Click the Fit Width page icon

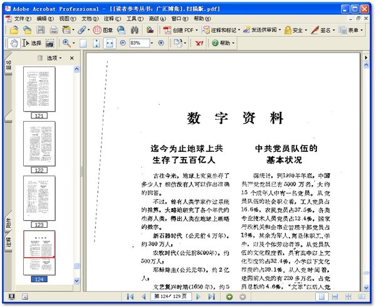(x=110, y=43)
